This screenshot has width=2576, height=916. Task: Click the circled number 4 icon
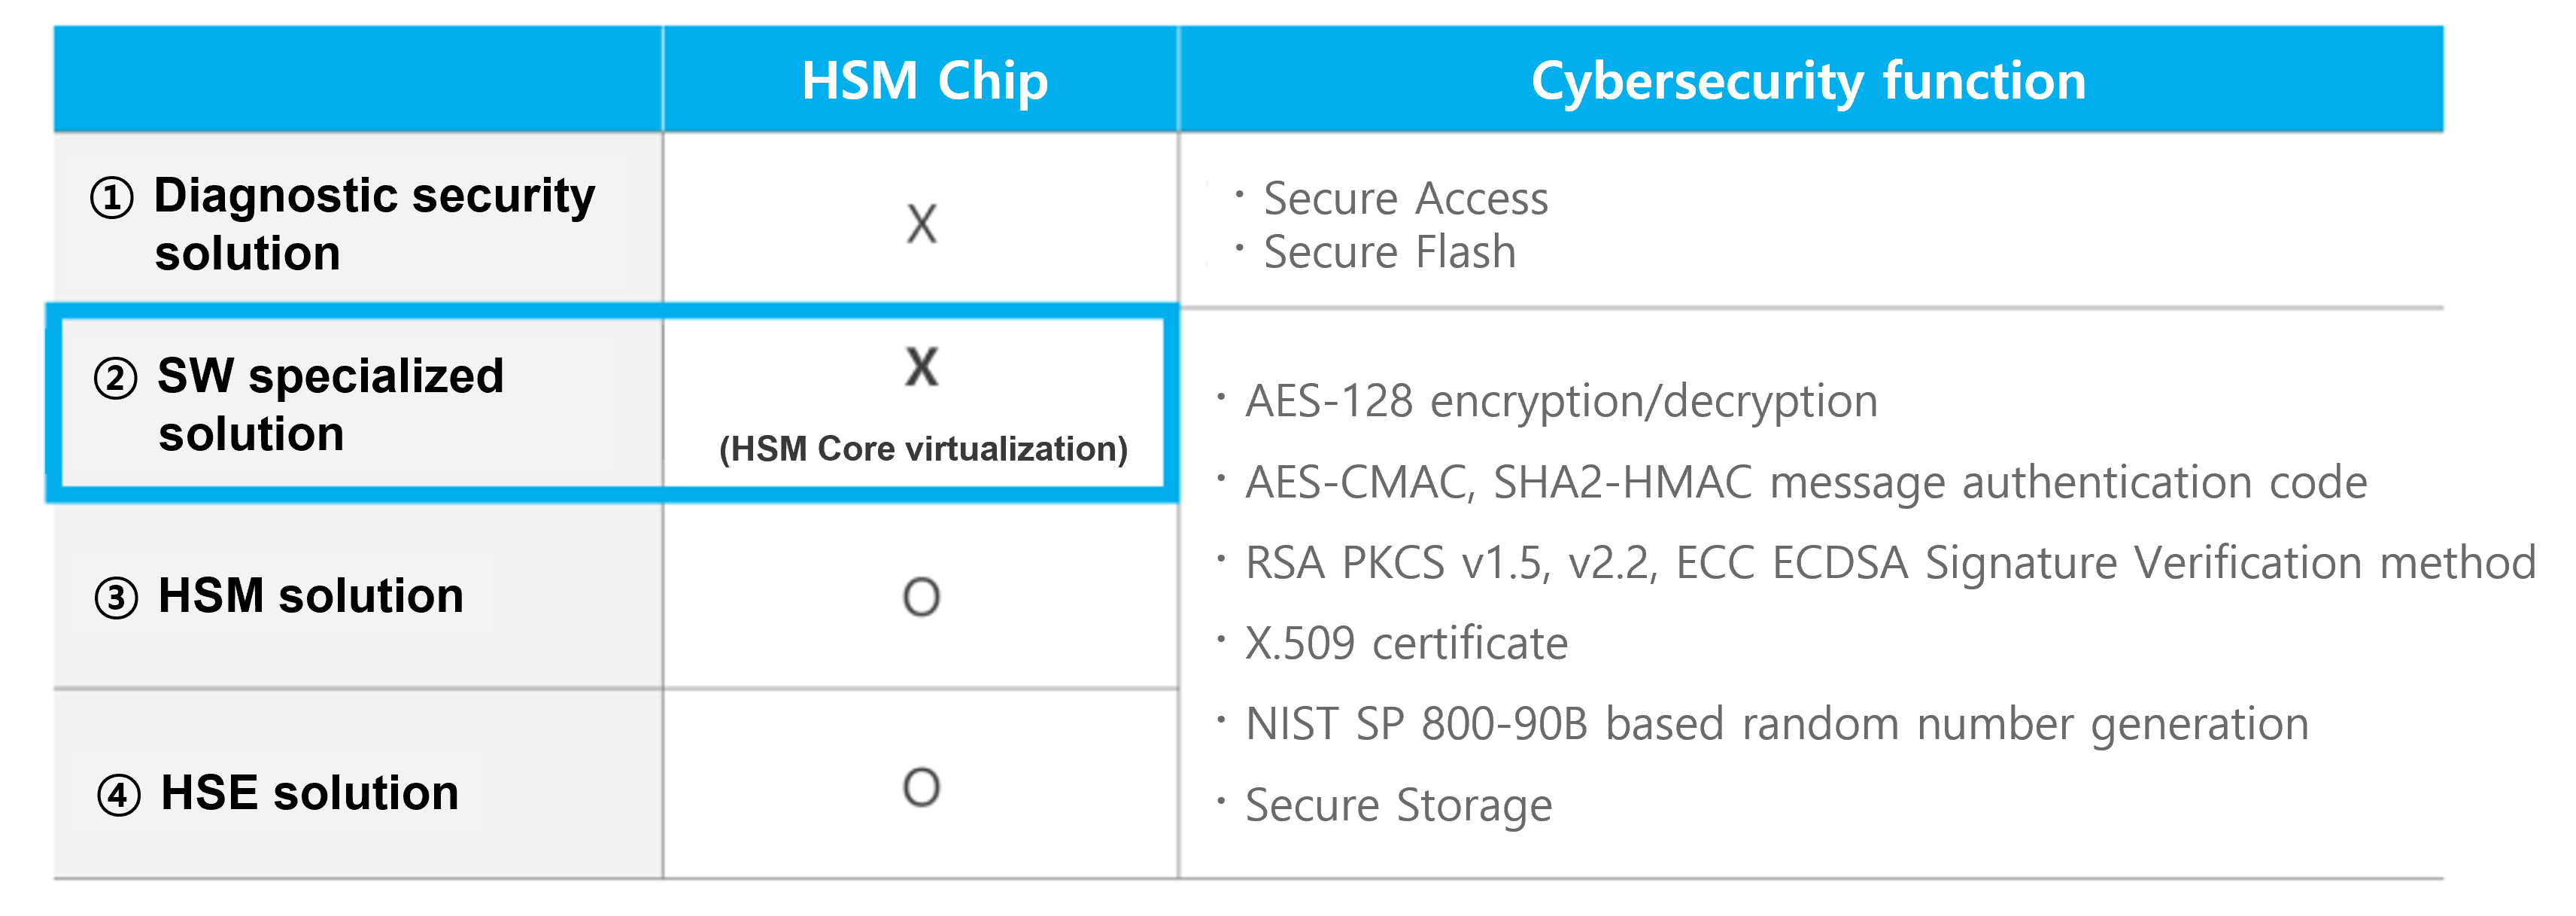119,795
